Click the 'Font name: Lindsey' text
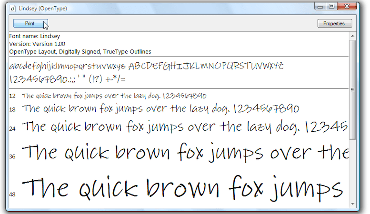The width and height of the screenshot is (370, 214). 34,36
